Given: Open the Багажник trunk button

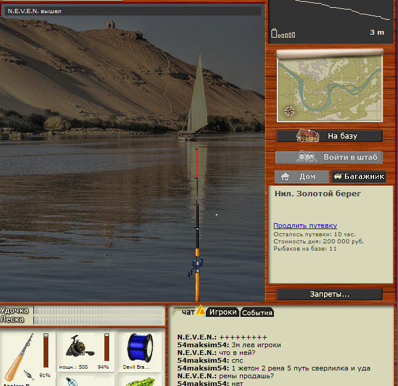Looking at the screenshot, I should (x=359, y=177).
